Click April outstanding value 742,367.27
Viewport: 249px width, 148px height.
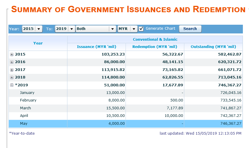(x=231, y=115)
